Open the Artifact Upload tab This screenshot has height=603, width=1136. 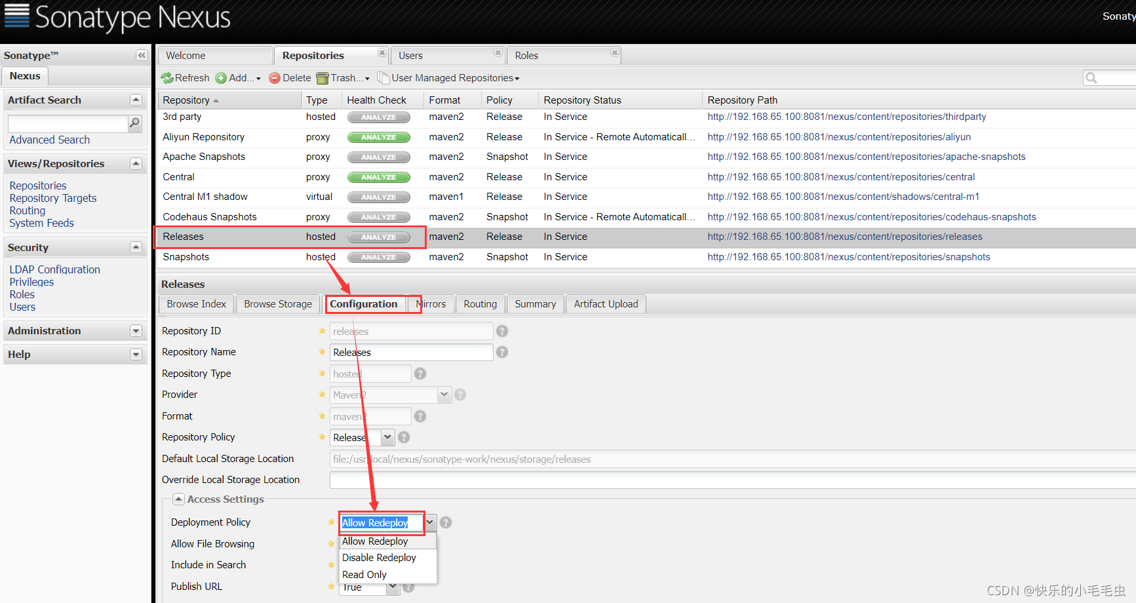[x=606, y=304]
